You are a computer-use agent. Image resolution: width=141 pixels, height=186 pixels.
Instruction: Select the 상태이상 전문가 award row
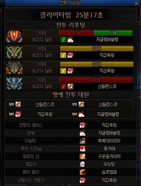pyautogui.click(x=70, y=180)
